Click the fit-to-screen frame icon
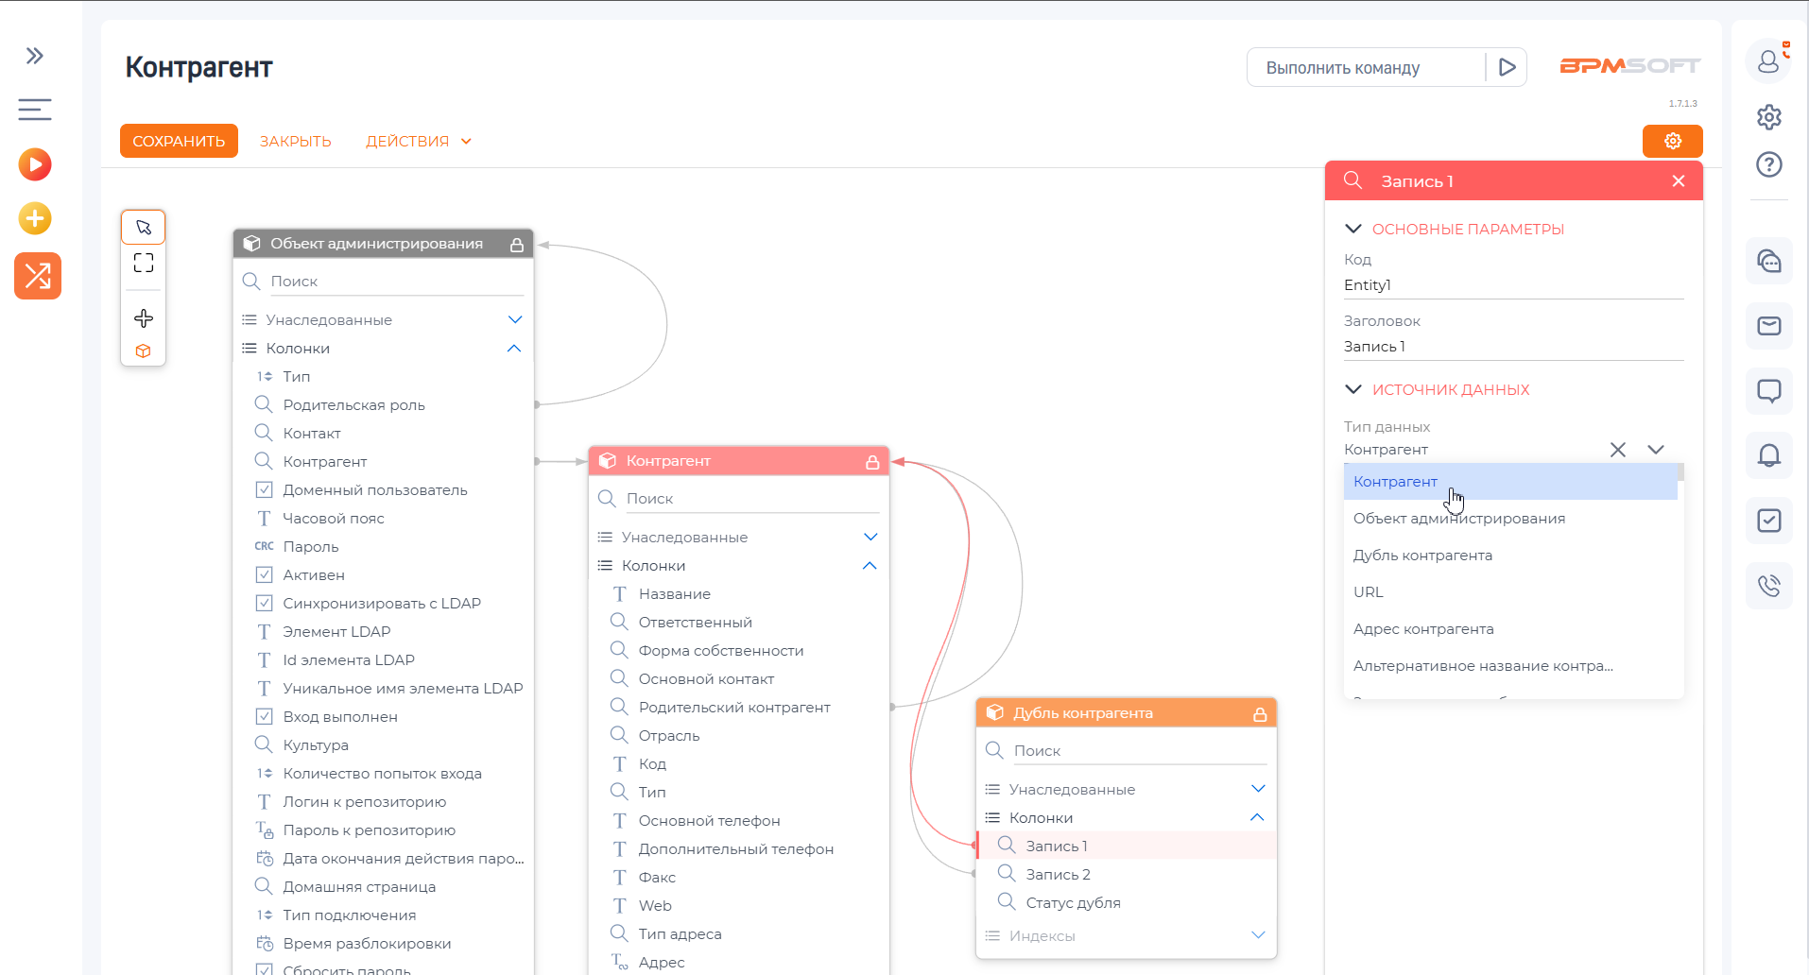The height and width of the screenshot is (975, 1809). 144,263
